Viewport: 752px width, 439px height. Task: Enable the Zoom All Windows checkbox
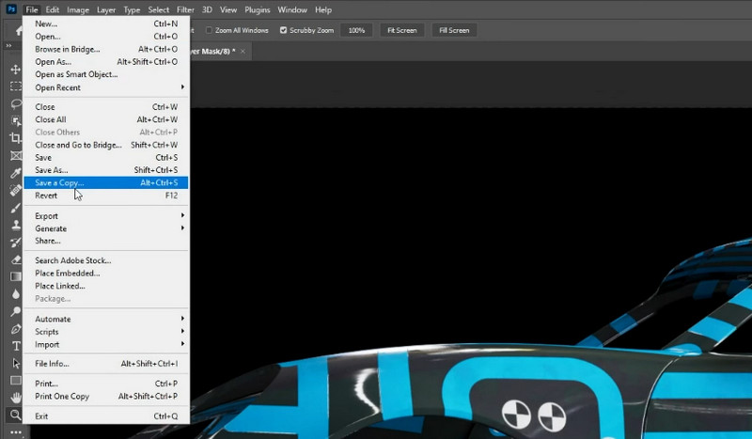coord(209,30)
